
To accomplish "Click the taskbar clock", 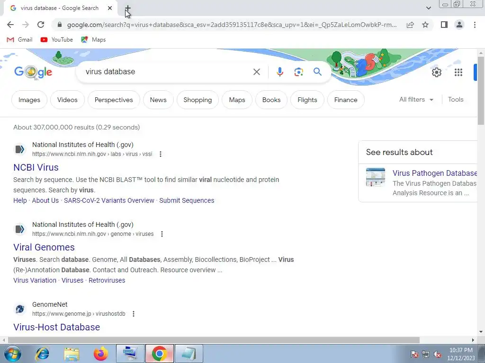I will click(x=461, y=354).
